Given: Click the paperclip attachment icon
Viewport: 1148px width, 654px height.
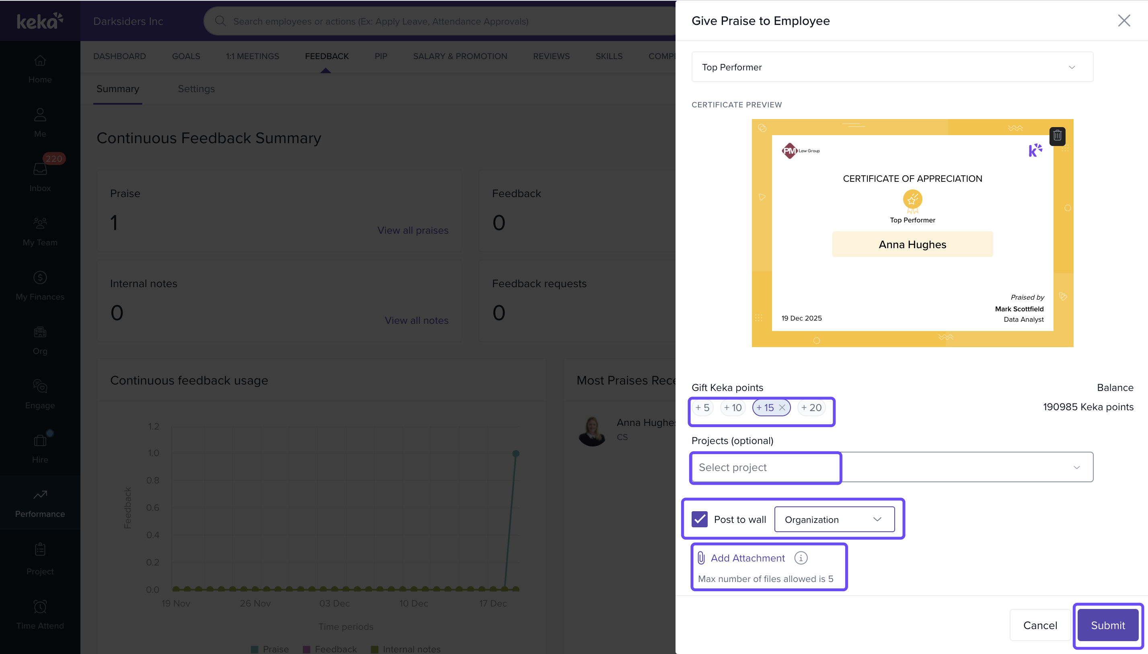Looking at the screenshot, I should (701, 558).
